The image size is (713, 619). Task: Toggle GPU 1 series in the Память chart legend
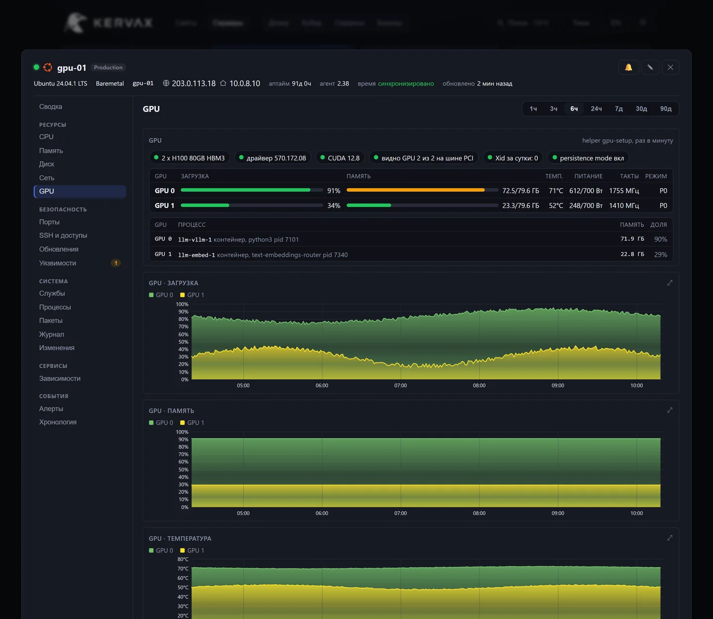point(192,422)
